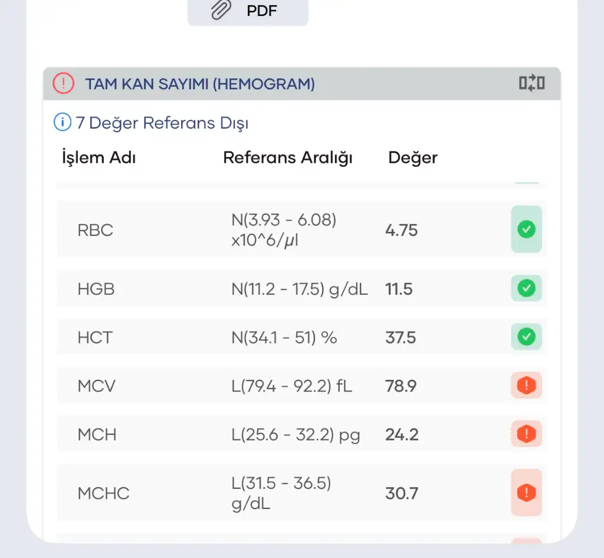
Task: Click the paperclip icon beside PDF
Action: tap(221, 10)
